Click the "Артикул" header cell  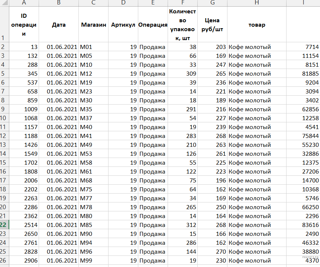coord(123,25)
